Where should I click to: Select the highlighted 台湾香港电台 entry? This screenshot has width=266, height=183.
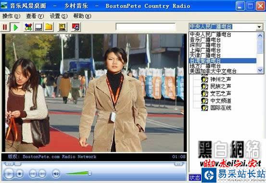point(223,61)
